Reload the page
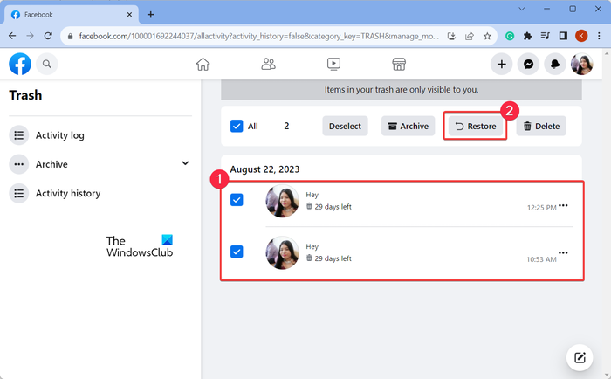This screenshot has width=611, height=379. point(48,36)
